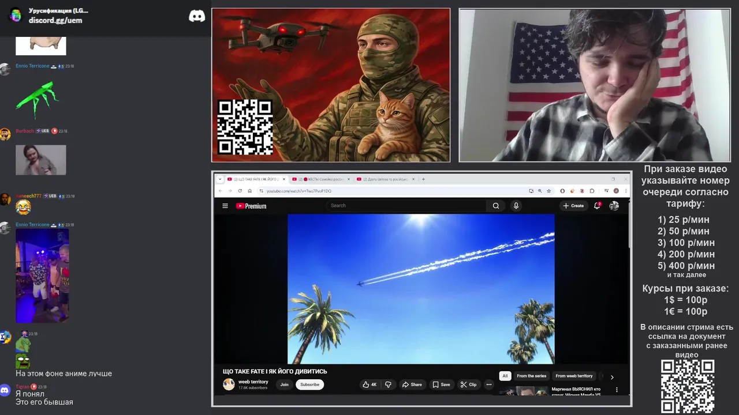739x415 pixels.
Task: Click the vaneech777 username in chat
Action: click(x=29, y=196)
